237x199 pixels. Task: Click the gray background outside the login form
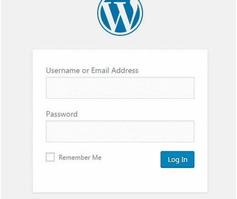[x=16, y=110]
